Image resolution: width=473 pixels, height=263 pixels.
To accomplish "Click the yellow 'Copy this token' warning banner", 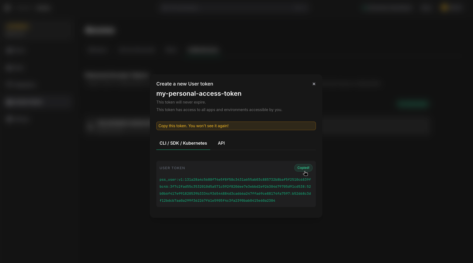I will (236, 126).
